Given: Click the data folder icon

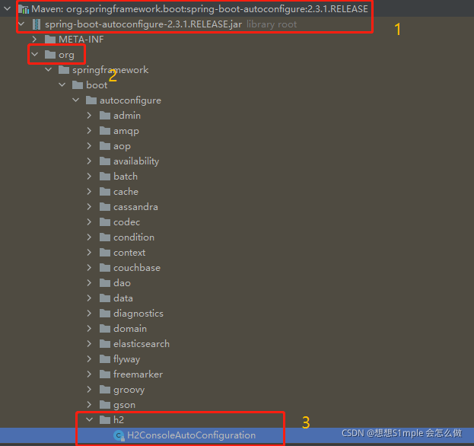Looking at the screenshot, I should 105,298.
